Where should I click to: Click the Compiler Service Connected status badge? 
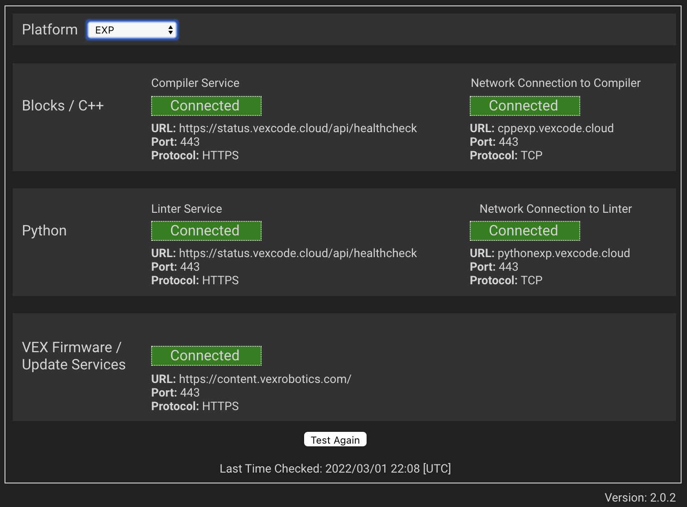point(206,105)
